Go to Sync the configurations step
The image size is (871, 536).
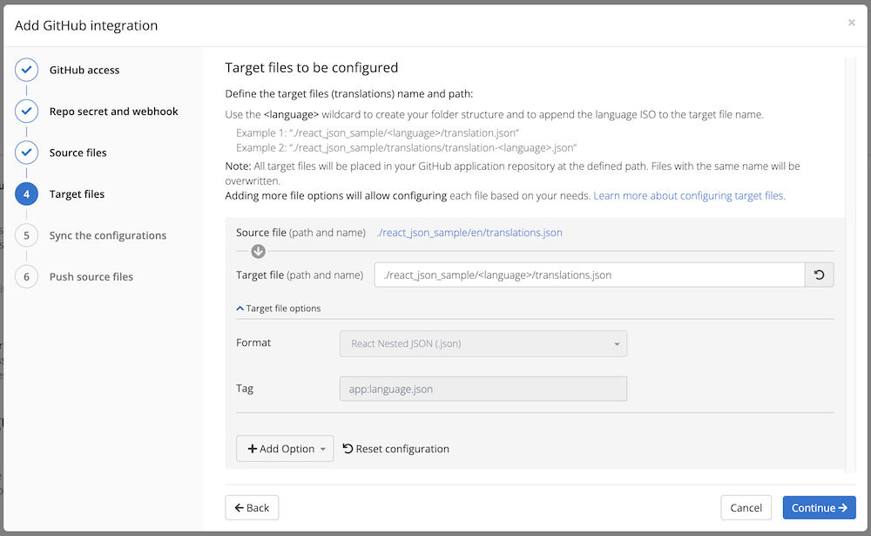click(107, 235)
